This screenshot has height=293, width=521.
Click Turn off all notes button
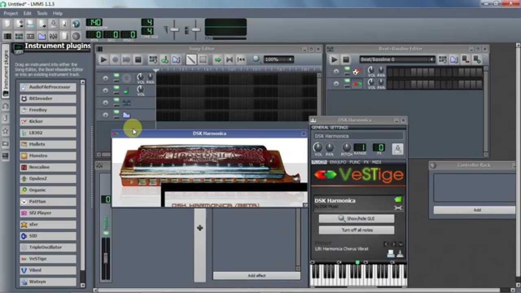click(x=356, y=230)
